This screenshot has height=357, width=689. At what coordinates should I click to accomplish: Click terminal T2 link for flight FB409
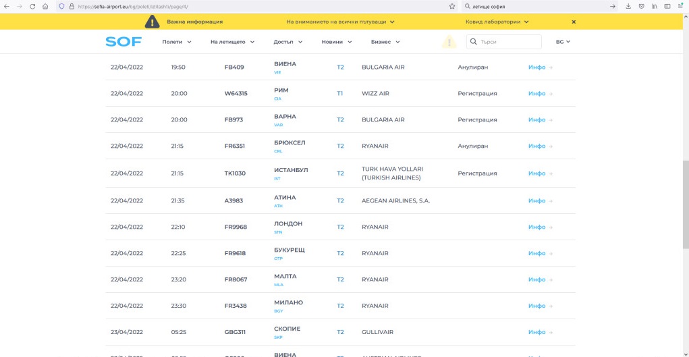[x=340, y=67]
